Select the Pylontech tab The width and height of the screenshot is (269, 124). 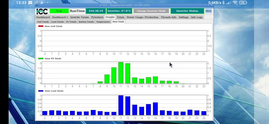(97, 17)
